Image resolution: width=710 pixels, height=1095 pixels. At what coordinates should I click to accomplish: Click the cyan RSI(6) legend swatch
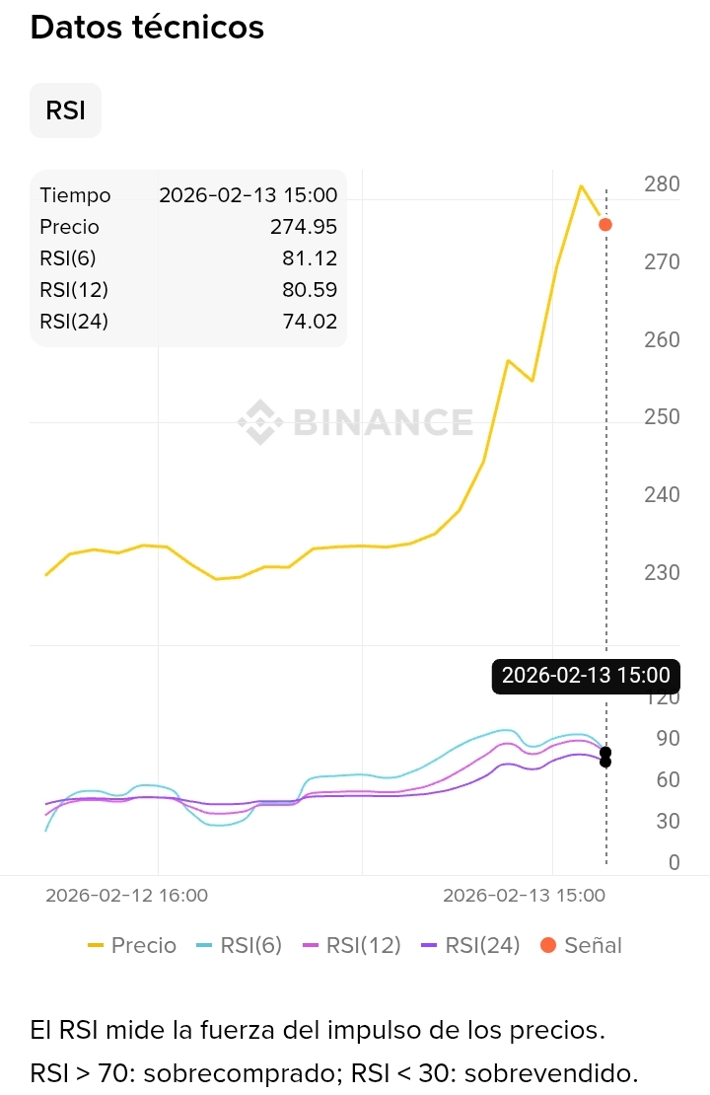coord(204,945)
